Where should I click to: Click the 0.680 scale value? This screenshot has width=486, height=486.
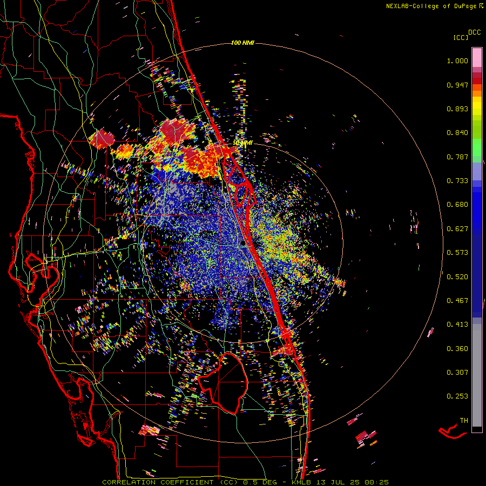coord(457,205)
